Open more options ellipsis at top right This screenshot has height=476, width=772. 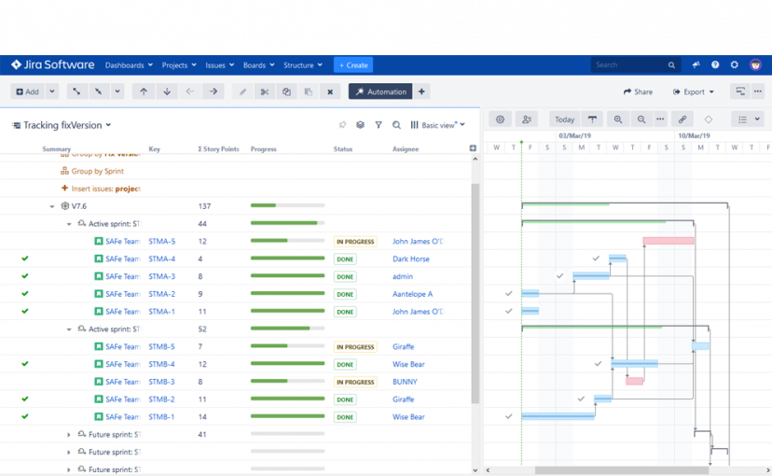coord(758,91)
